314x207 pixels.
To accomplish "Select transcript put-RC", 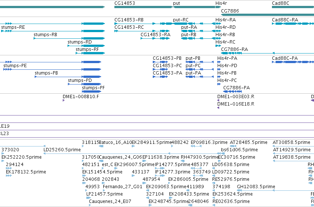I will [194, 24].
